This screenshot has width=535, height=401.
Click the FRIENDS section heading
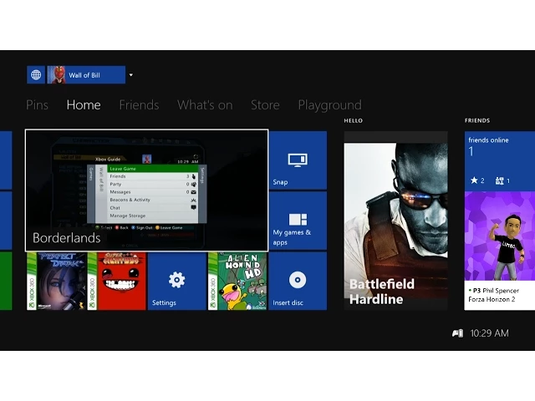point(477,120)
